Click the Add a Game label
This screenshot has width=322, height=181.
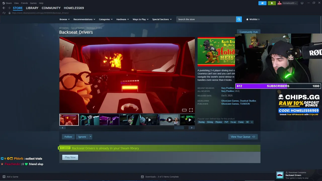[12, 177]
